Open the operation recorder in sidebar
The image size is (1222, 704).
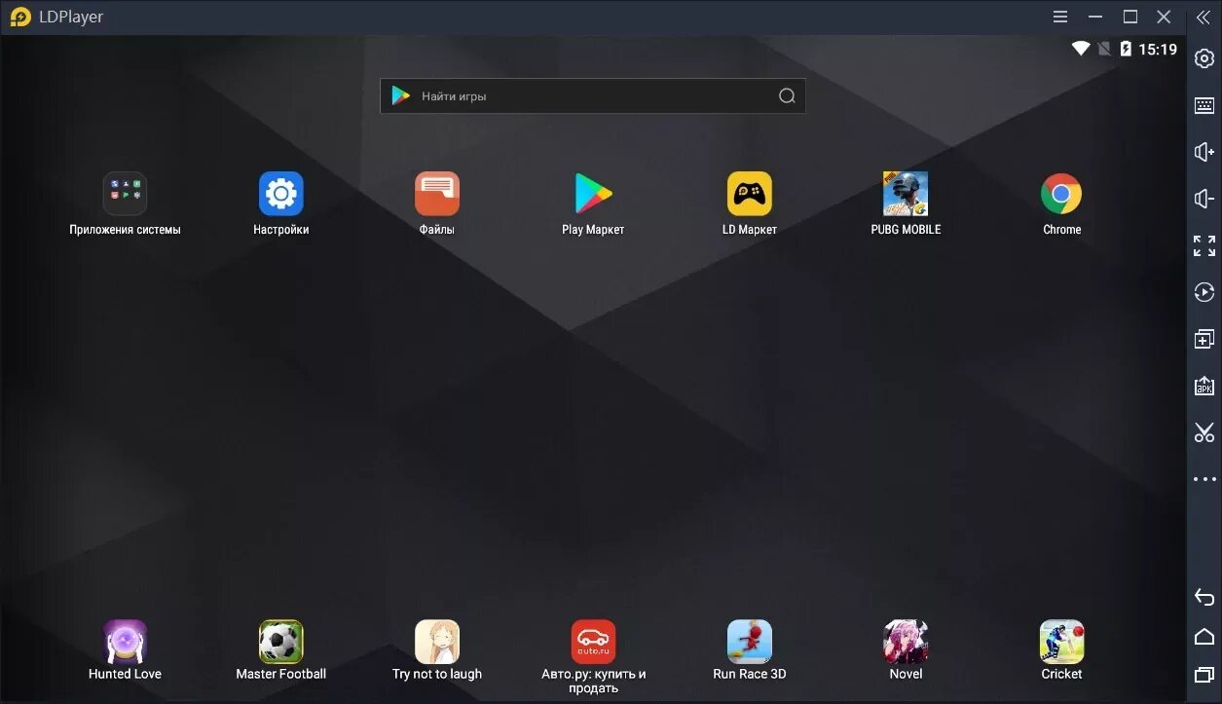point(1204,292)
